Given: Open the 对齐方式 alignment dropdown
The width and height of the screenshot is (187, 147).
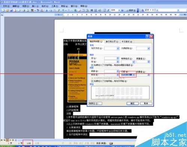Looking at the screenshot, I should (118, 49).
